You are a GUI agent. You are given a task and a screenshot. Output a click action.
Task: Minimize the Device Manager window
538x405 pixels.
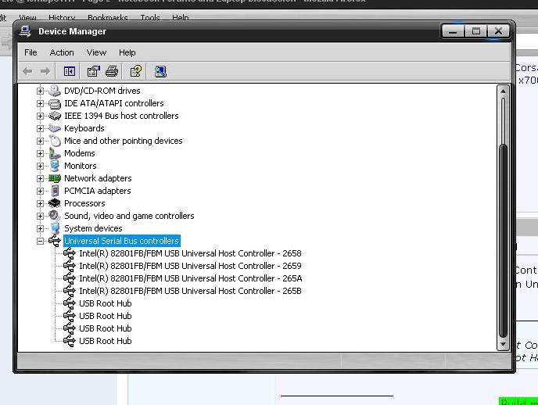pyautogui.click(x=453, y=31)
